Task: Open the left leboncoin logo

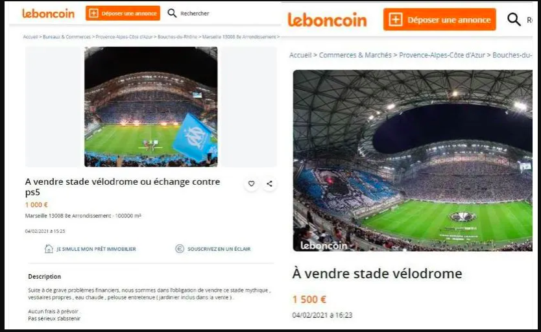Action: coord(48,14)
